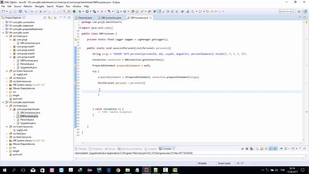
Task: Switch to the DBConnection.java editor tab
Action: click(x=111, y=18)
